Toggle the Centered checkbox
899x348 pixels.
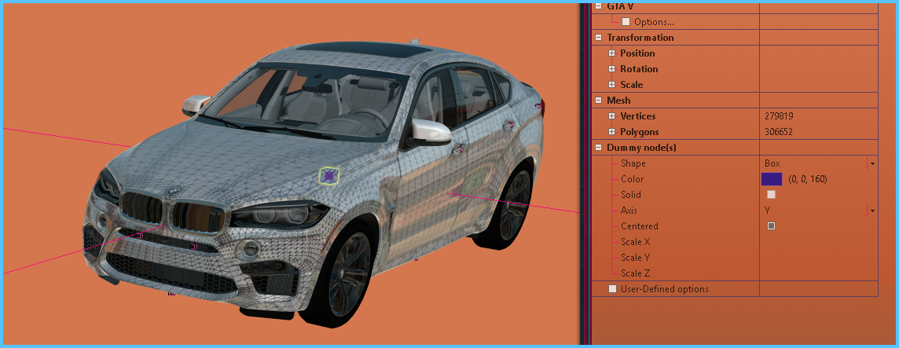coord(771,226)
